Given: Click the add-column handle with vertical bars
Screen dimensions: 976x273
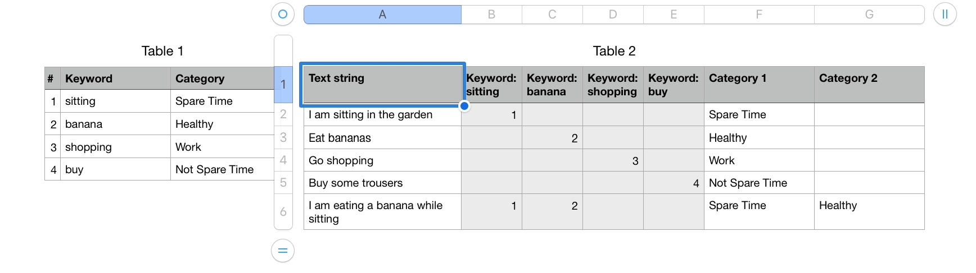Looking at the screenshot, I should [x=945, y=15].
